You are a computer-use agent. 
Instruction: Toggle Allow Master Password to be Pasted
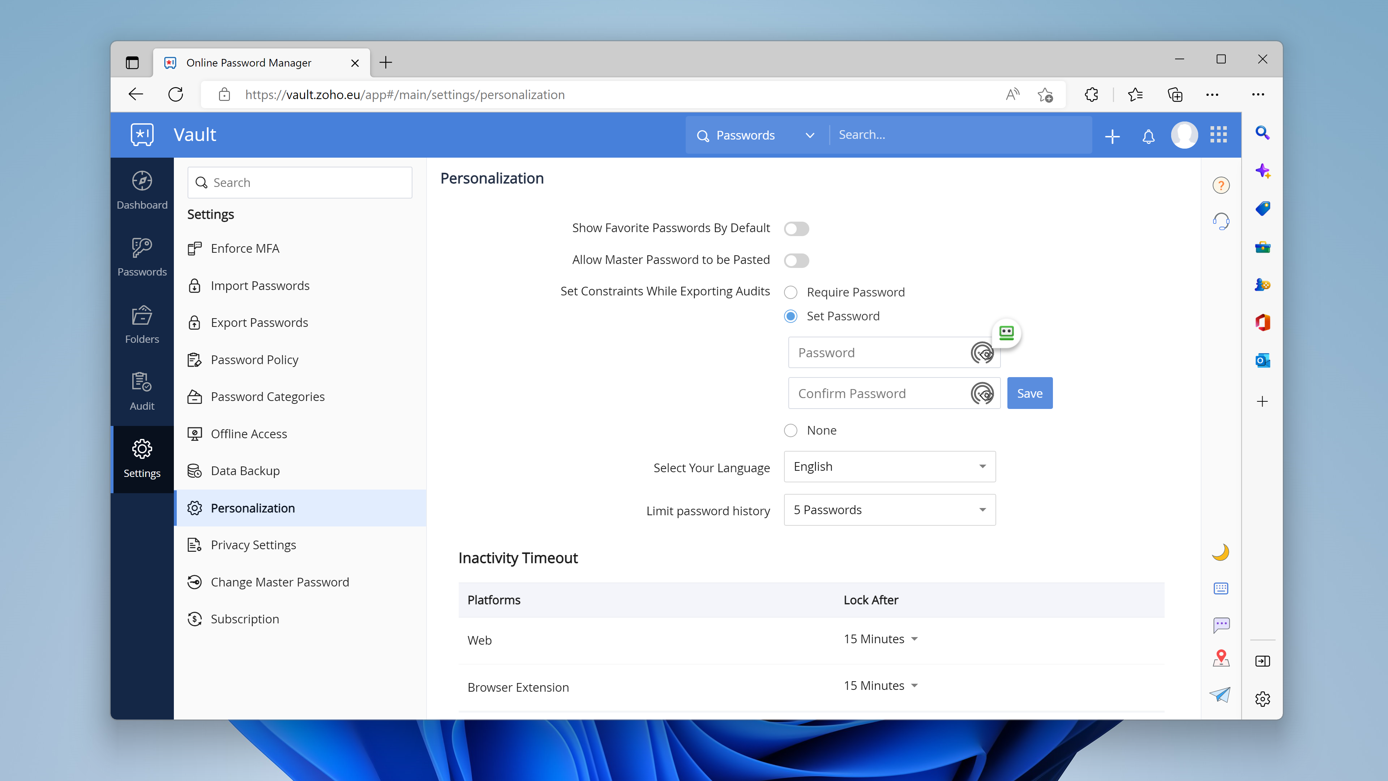coord(795,259)
